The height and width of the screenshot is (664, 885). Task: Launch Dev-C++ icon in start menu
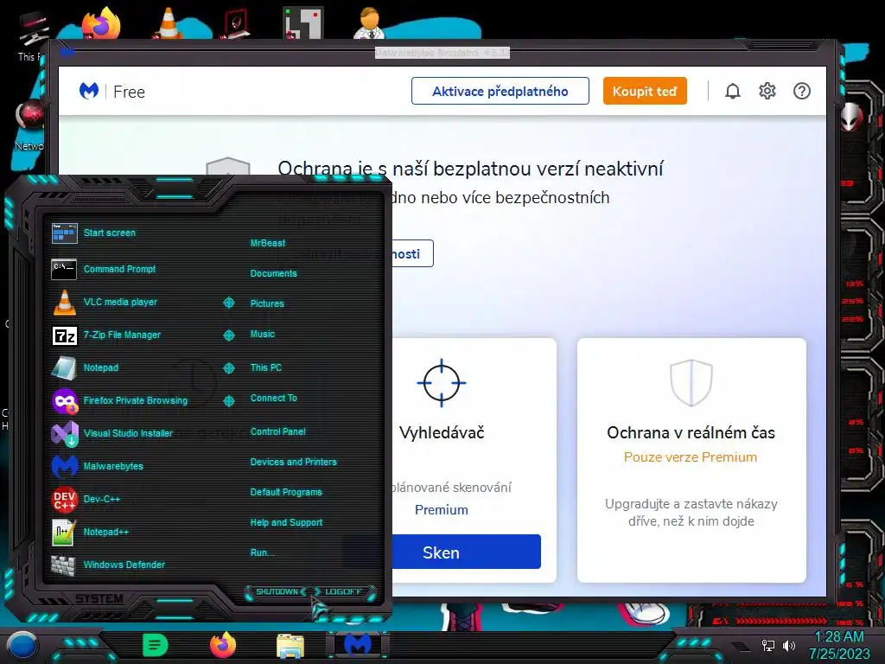pyautogui.click(x=64, y=499)
